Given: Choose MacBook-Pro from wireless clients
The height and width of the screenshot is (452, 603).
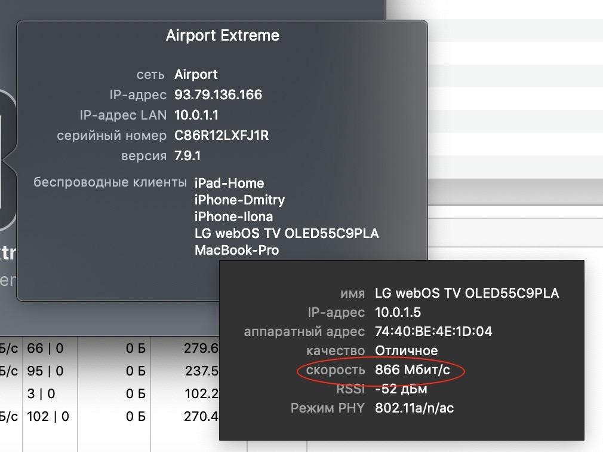Looking at the screenshot, I should tap(236, 250).
